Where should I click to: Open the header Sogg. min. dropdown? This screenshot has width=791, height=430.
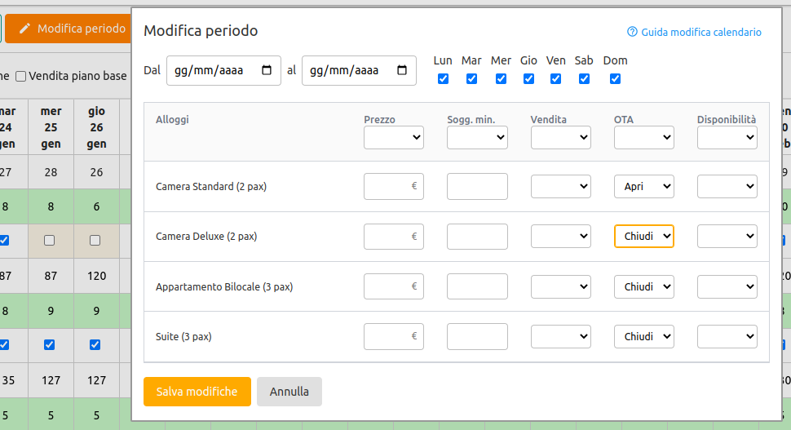[477, 138]
